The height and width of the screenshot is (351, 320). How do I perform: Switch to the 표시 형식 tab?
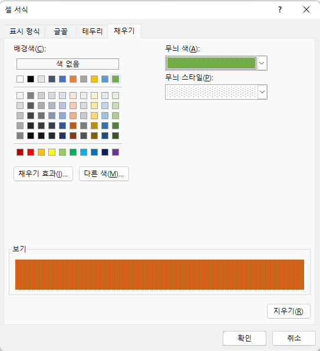[x=25, y=31]
